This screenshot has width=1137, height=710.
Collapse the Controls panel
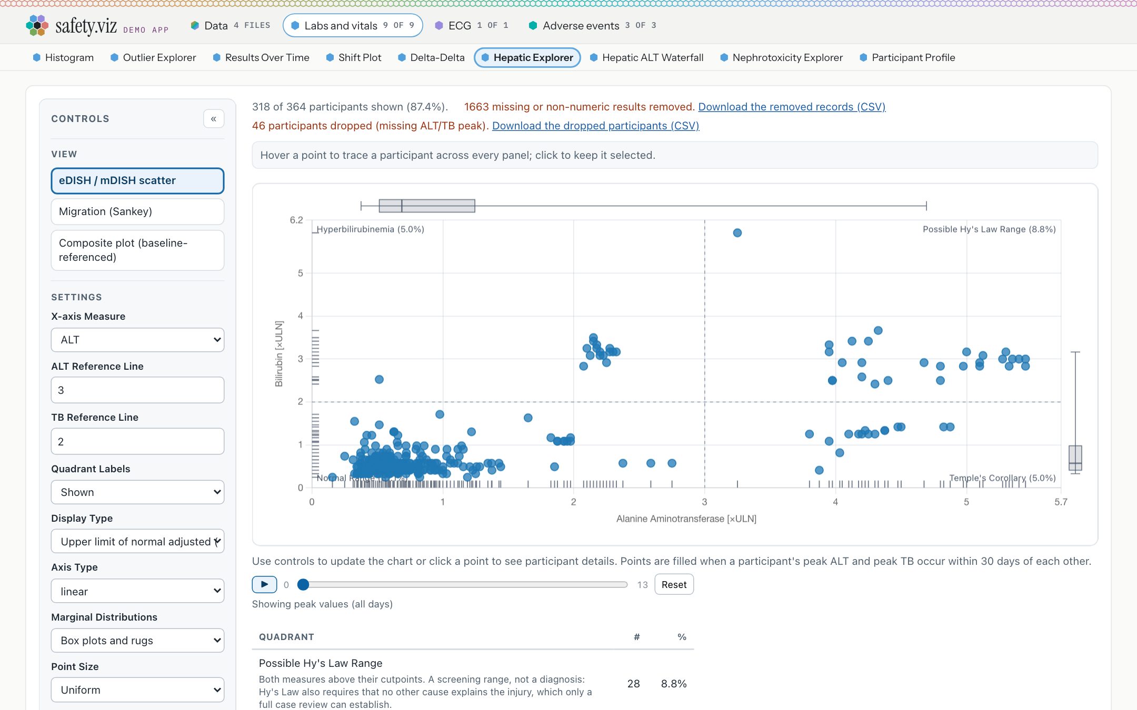click(x=214, y=119)
